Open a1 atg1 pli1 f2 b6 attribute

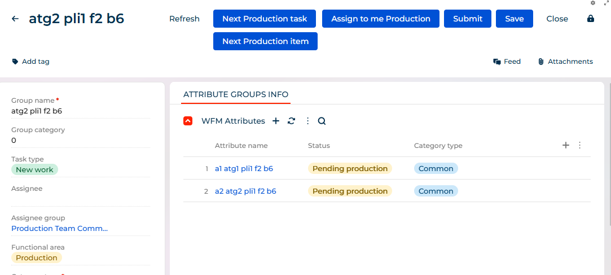tap(244, 168)
